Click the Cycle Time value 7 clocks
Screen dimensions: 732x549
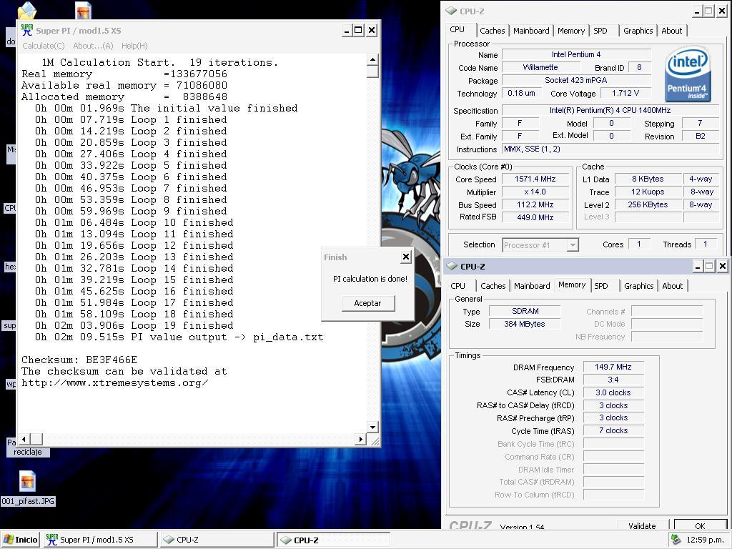[613, 430]
